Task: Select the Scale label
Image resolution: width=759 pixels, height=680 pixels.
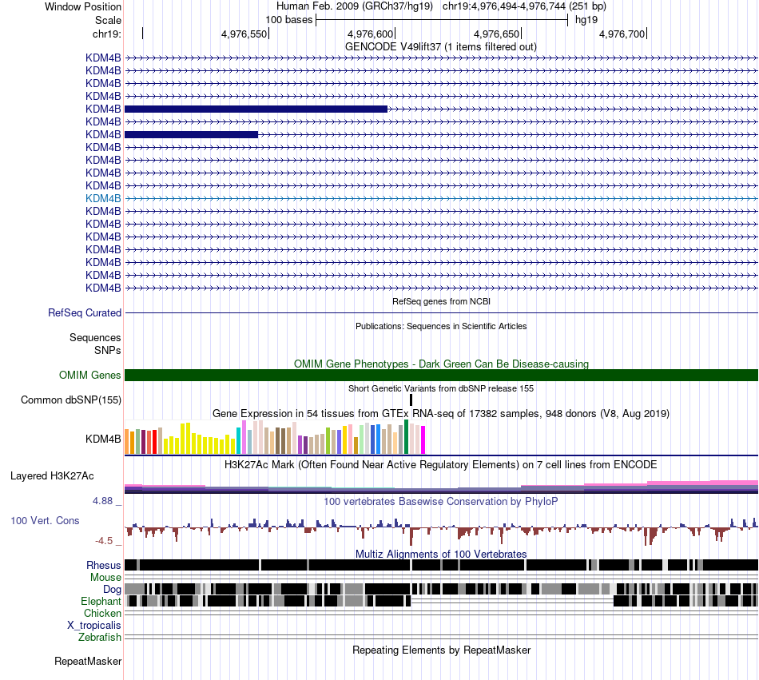Action: pos(108,20)
